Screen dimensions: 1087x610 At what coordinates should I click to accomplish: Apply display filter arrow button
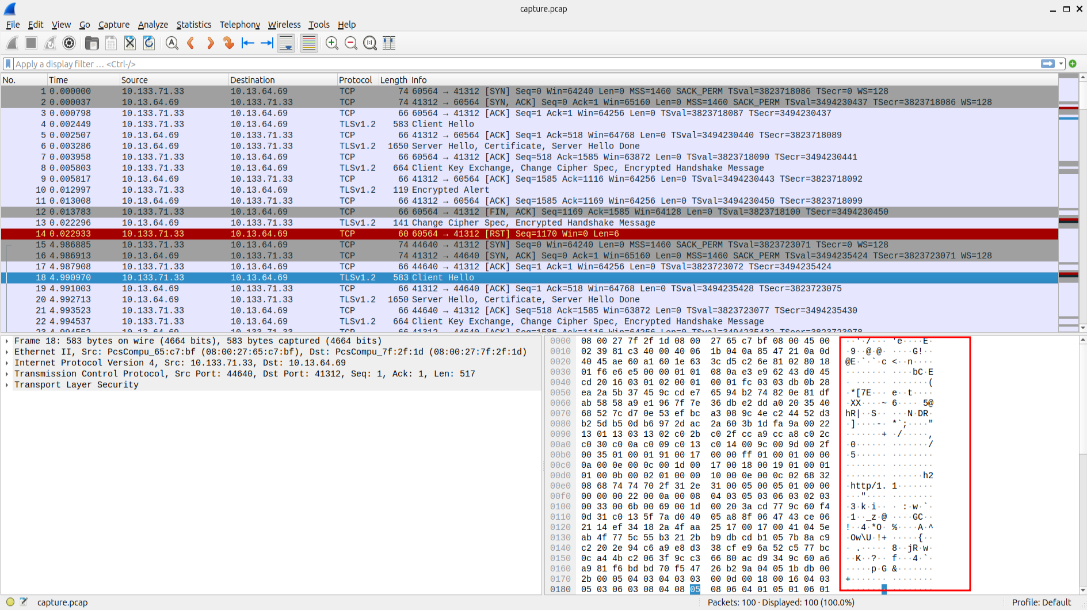coord(1048,64)
